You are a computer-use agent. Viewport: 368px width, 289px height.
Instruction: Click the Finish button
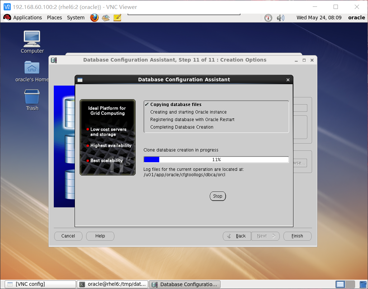pyautogui.click(x=297, y=236)
